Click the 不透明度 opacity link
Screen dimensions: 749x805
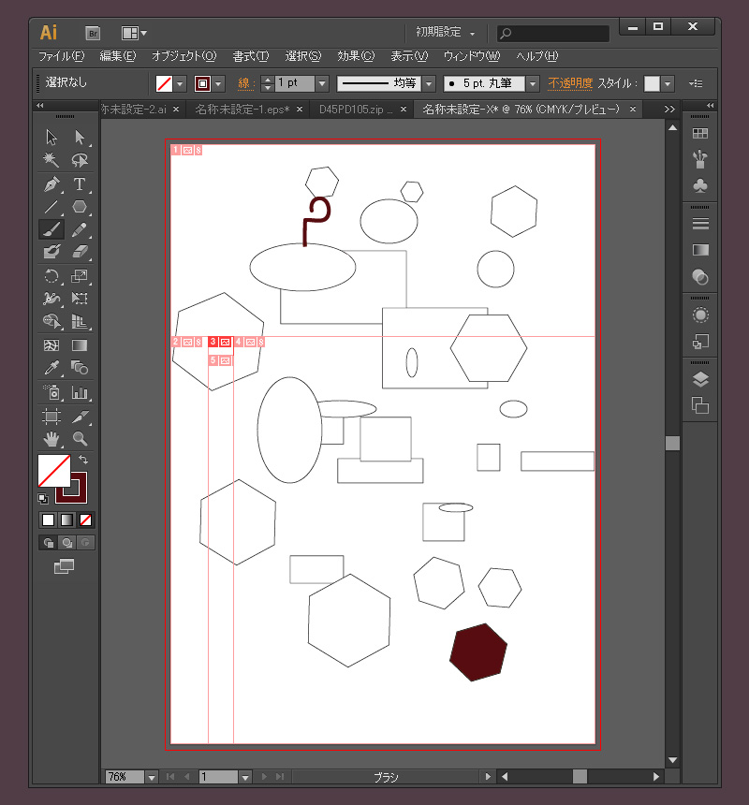569,83
